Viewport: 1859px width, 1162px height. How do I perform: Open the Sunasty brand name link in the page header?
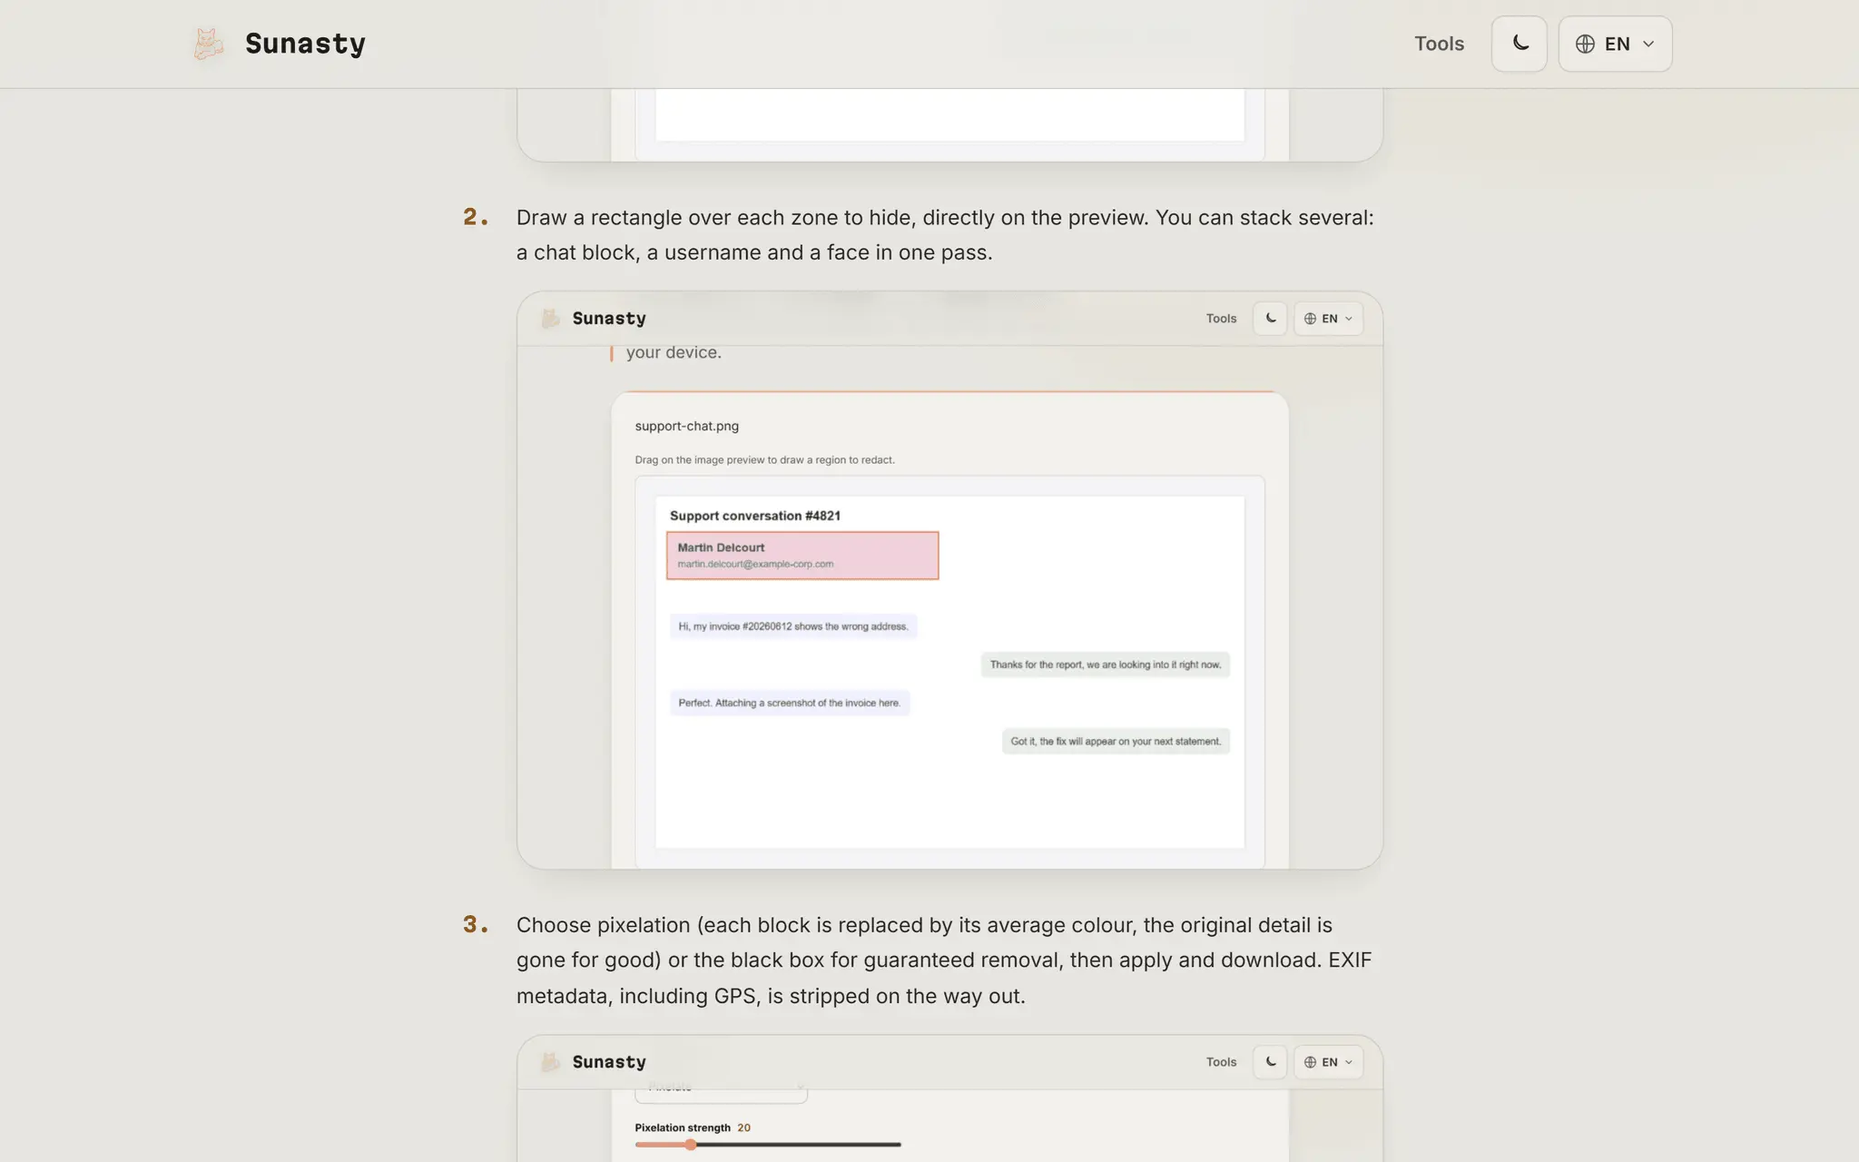(x=305, y=44)
